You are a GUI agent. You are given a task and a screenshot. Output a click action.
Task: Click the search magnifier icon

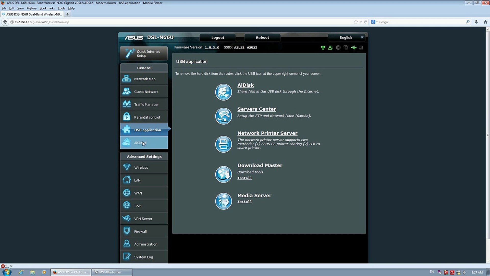click(x=468, y=22)
